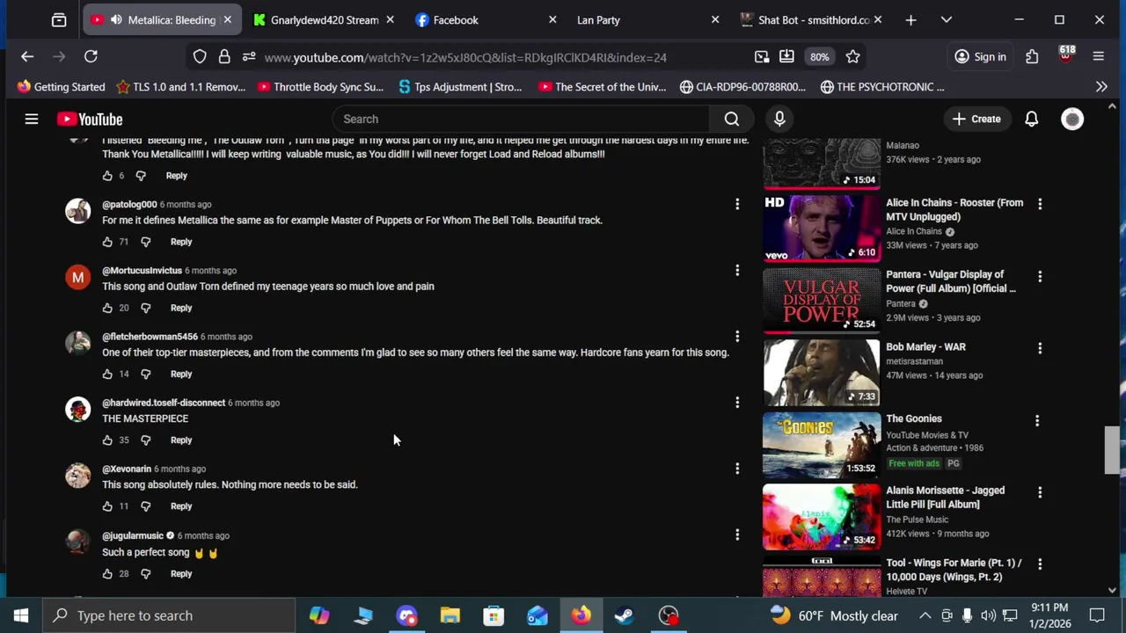Open File Explorer from the taskbar

[450, 615]
